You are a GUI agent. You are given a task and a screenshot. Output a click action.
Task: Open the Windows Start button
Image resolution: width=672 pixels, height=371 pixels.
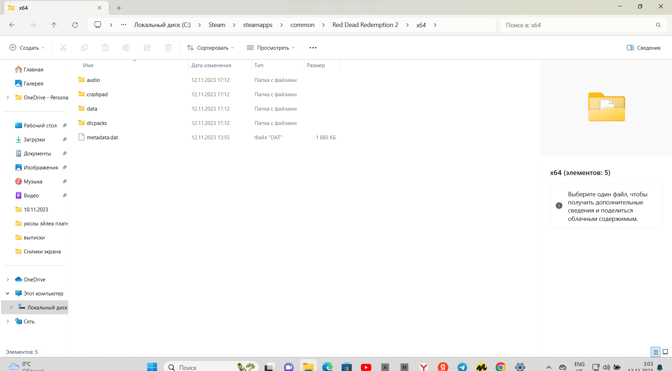[x=152, y=367]
